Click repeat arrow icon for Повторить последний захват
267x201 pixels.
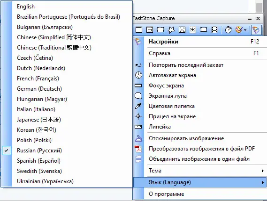click(x=138, y=65)
